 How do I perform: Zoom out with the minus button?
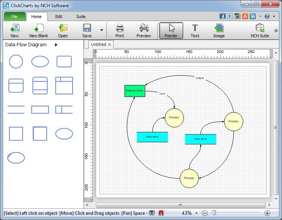click(205, 213)
